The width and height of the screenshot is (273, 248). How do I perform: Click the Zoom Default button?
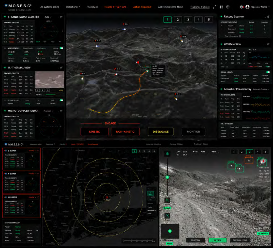point(167,208)
